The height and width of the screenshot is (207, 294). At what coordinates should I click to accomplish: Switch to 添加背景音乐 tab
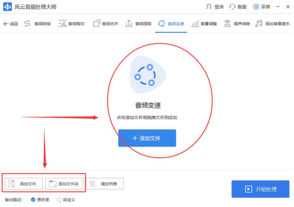278,24
